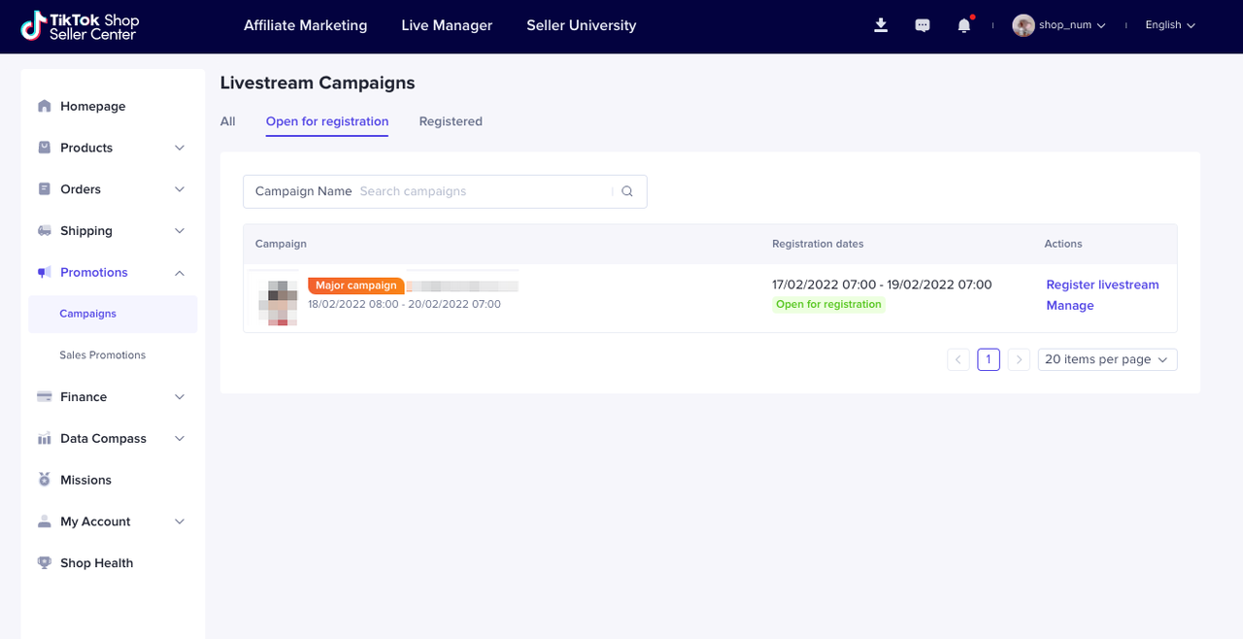The image size is (1243, 639).
Task: Open Missions in the sidebar
Action: pos(85,480)
